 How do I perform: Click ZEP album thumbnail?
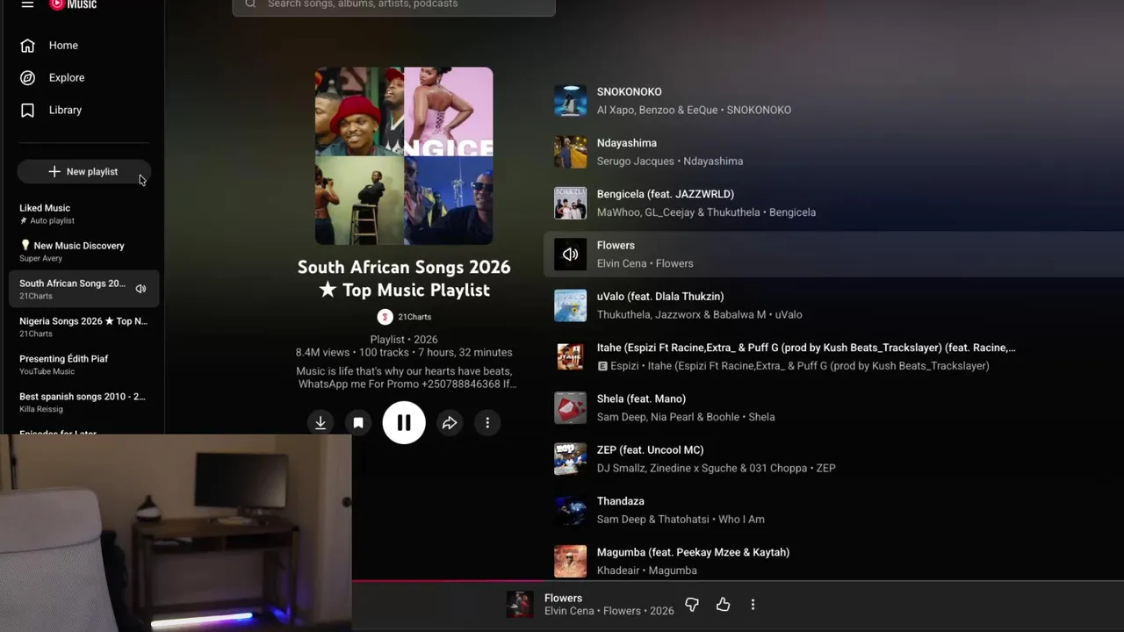570,459
